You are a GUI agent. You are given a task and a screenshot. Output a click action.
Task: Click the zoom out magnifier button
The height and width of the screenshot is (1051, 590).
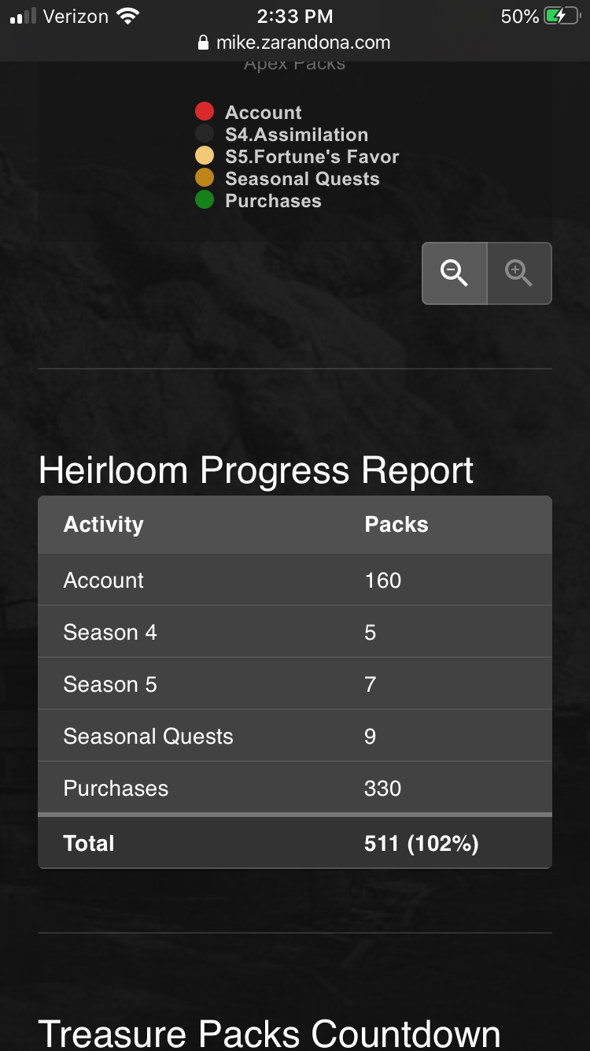[x=455, y=273]
